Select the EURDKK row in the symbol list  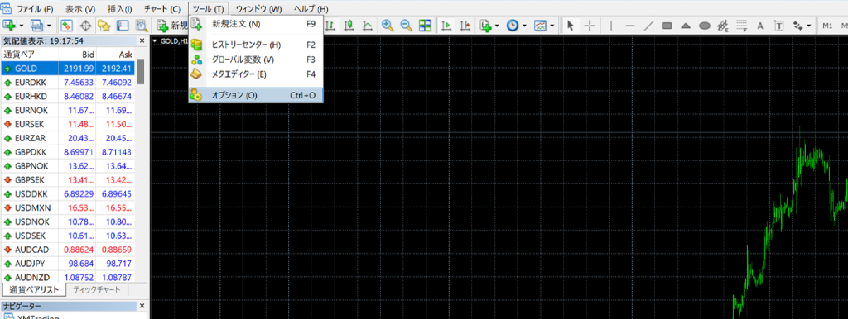click(68, 83)
